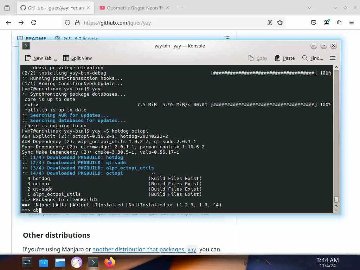Open the Firefox account icon
Image resolution: width=360 pixels, height=270 pixels.
tap(326, 22)
